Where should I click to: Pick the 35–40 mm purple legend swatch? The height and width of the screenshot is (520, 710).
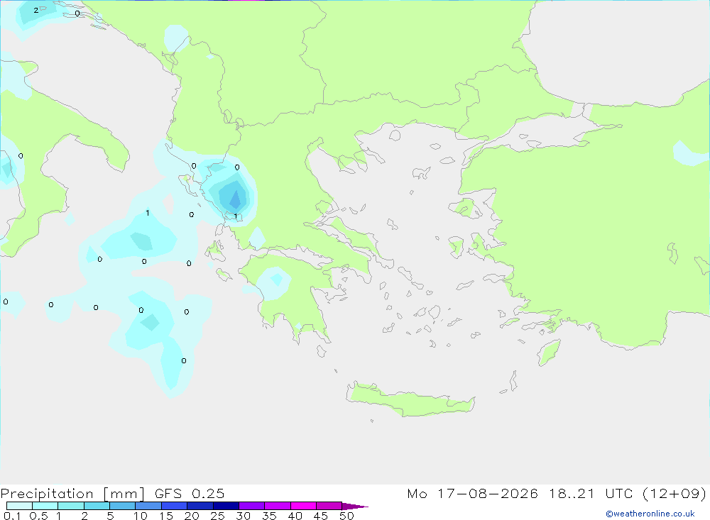[x=277, y=506]
